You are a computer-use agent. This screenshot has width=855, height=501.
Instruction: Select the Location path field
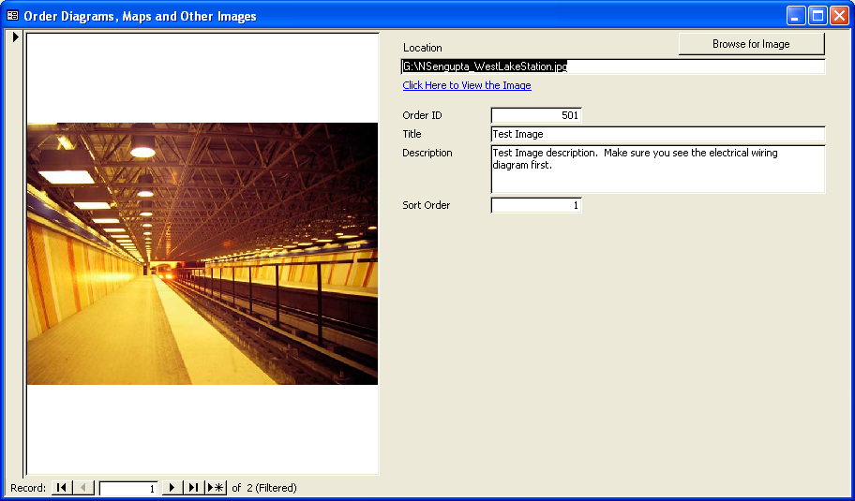613,66
